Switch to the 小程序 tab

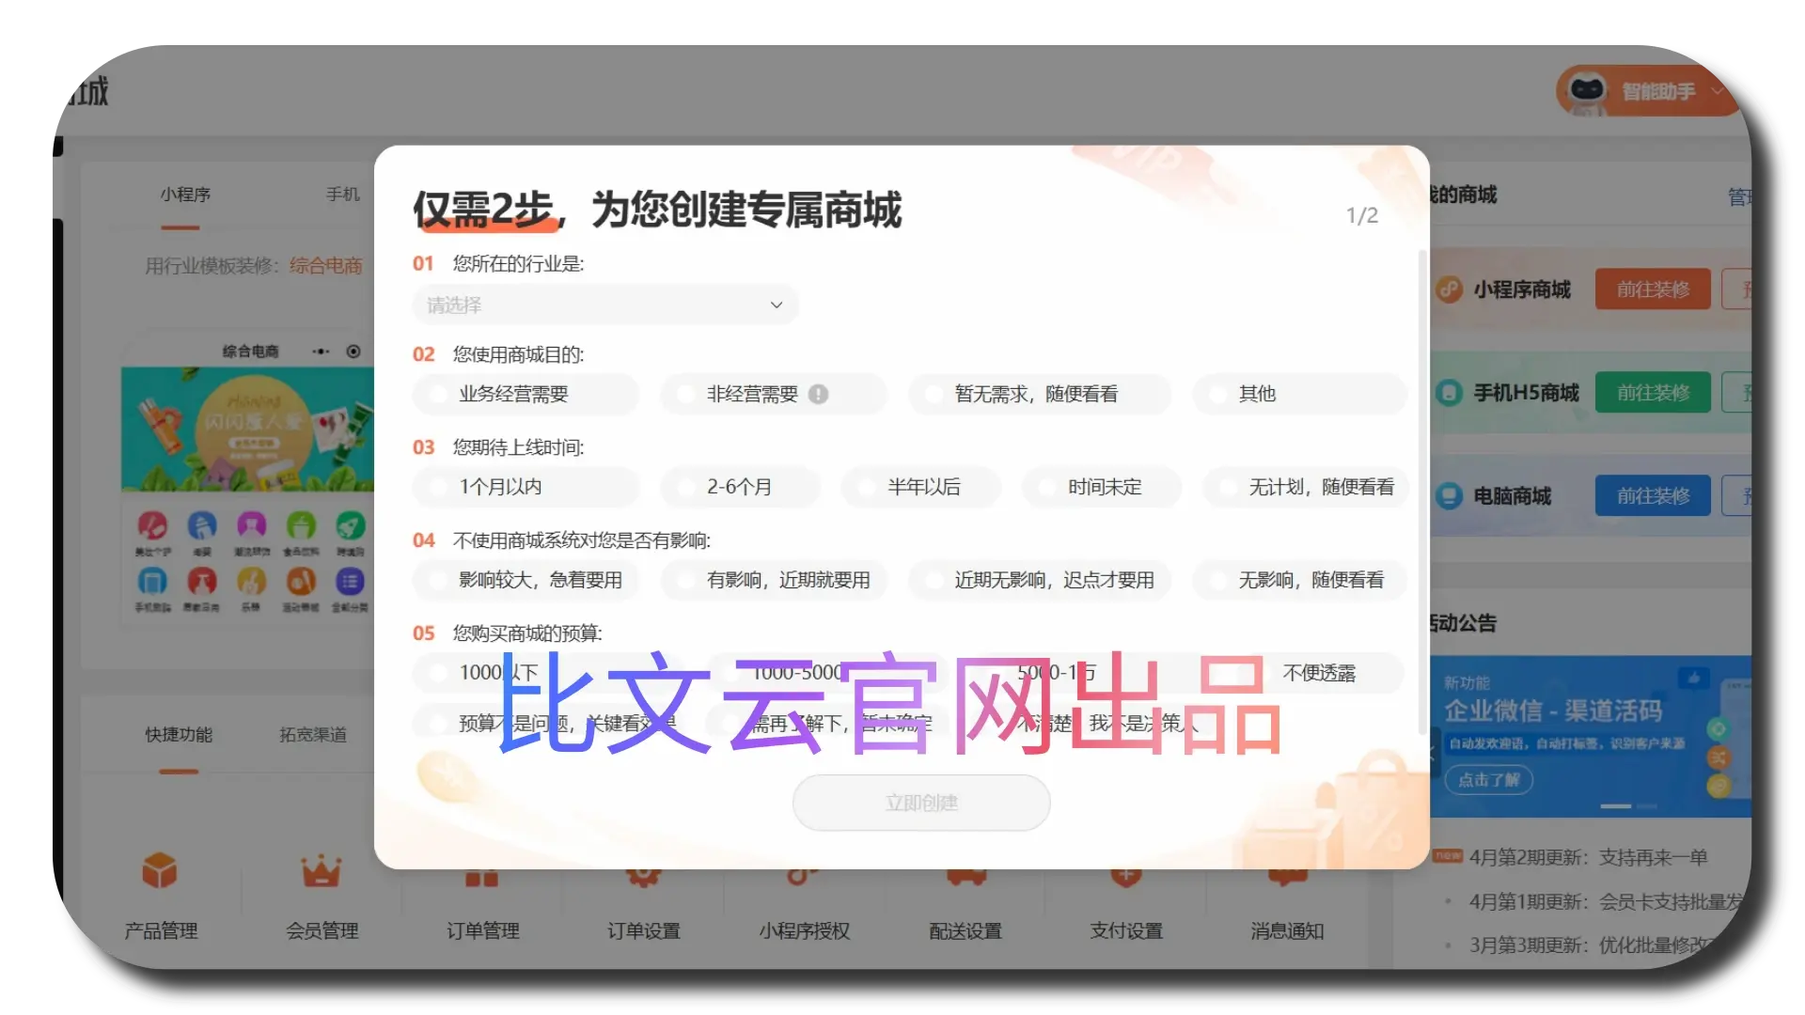[185, 195]
